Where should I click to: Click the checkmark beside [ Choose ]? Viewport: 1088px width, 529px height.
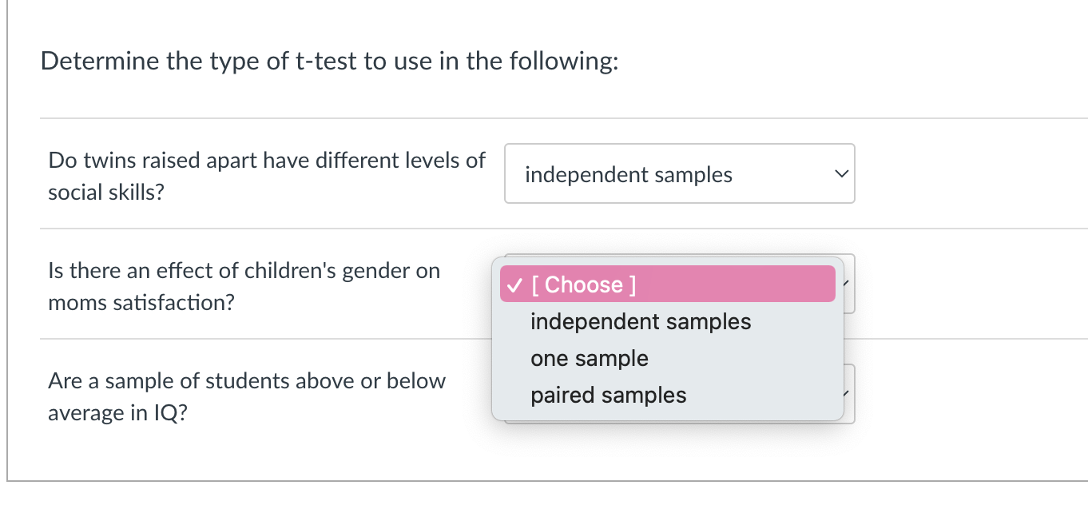coord(515,284)
